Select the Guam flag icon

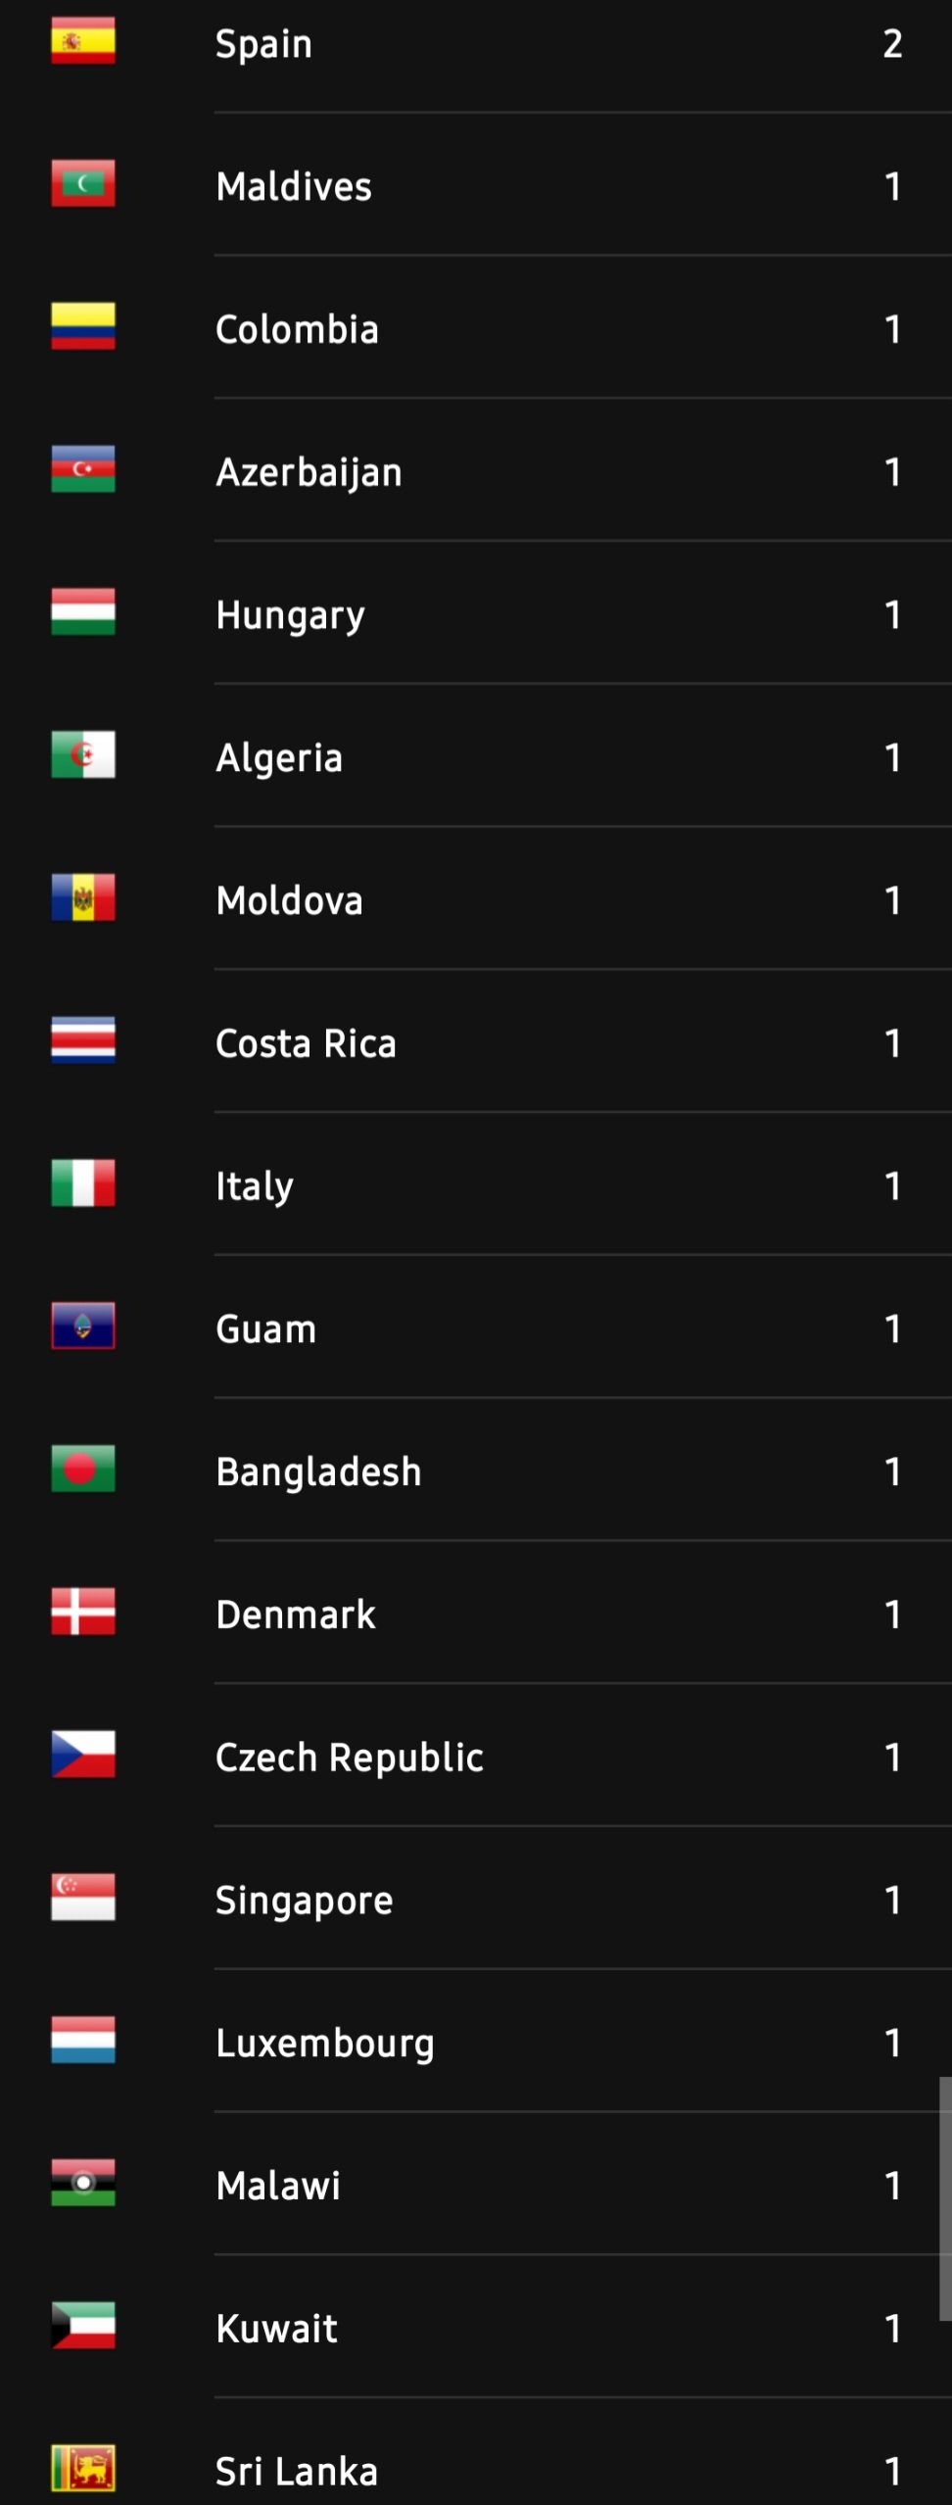(83, 1326)
